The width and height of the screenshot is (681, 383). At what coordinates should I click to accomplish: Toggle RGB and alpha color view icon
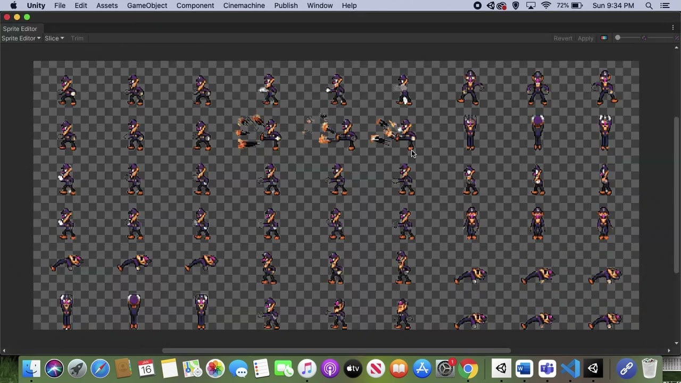(604, 38)
